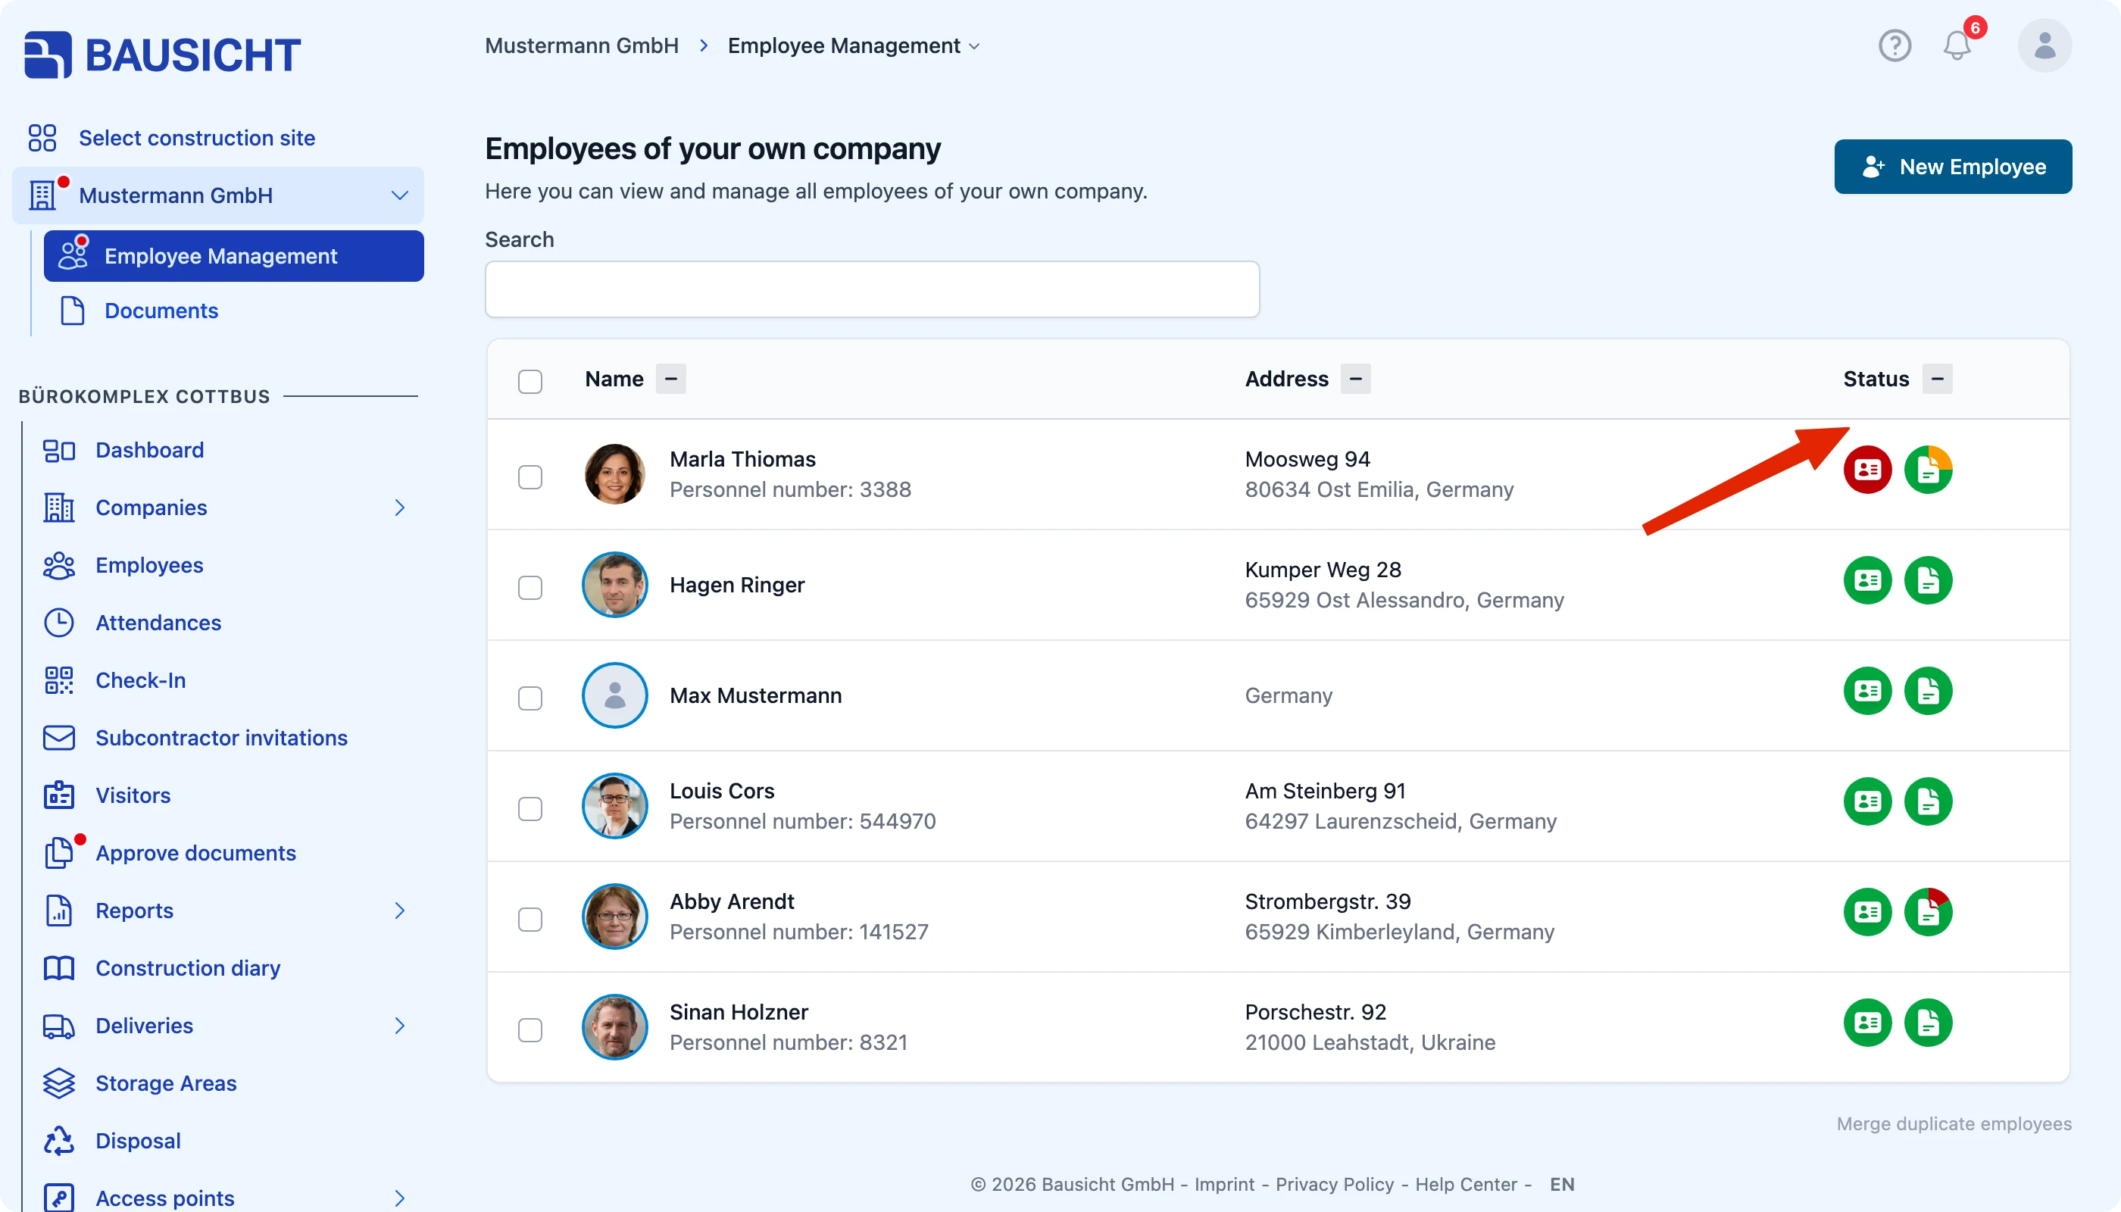Click the Select construction site grid icon

pos(42,138)
